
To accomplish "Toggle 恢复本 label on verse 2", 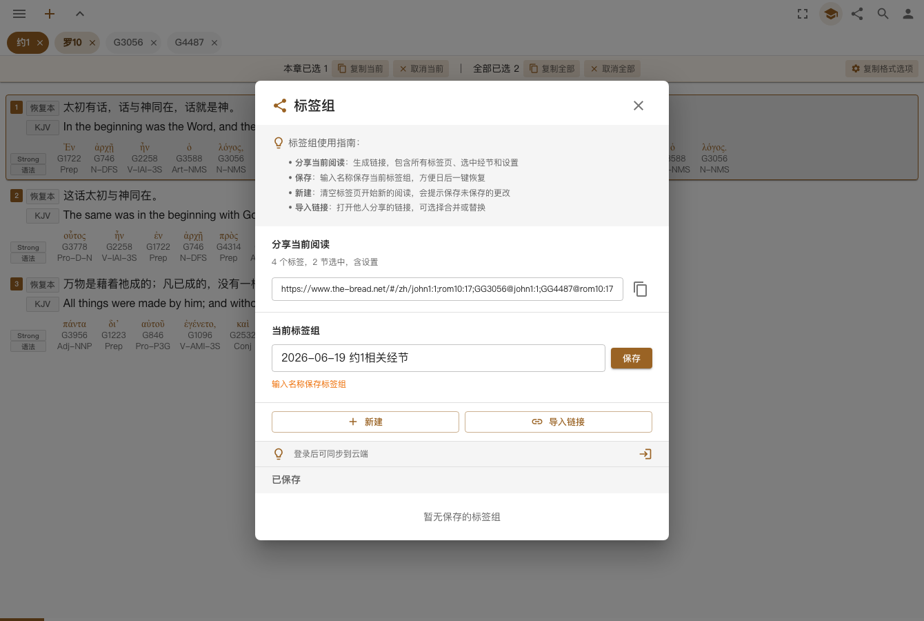I will coord(43,196).
